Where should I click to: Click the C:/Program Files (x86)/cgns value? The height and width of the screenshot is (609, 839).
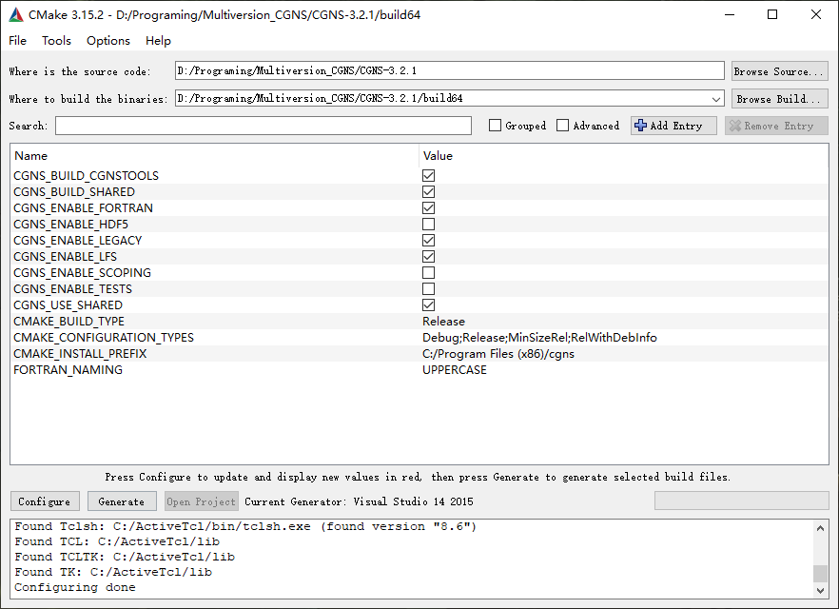coord(498,354)
